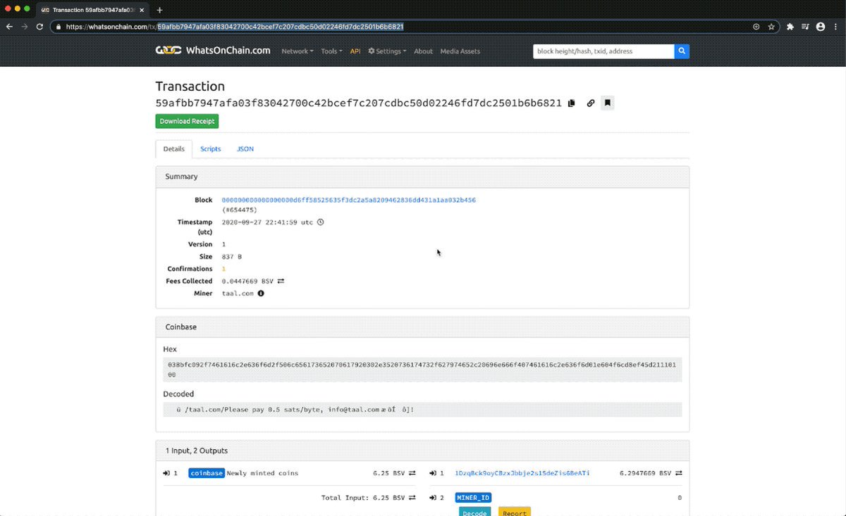Click swap icon beside Total Input

[x=412, y=498]
